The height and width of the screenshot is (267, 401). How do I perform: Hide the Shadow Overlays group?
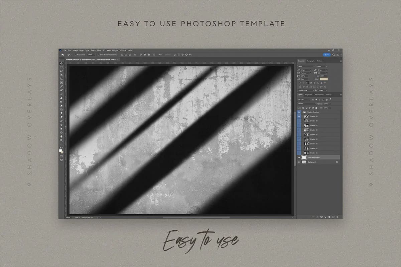[299, 112]
